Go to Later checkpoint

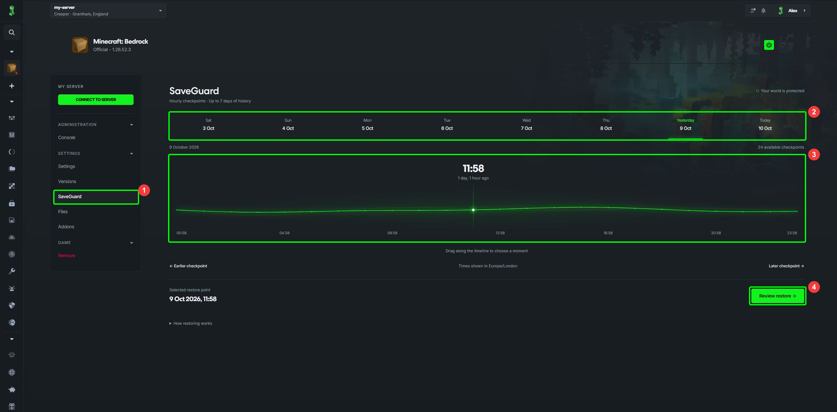[786, 266]
